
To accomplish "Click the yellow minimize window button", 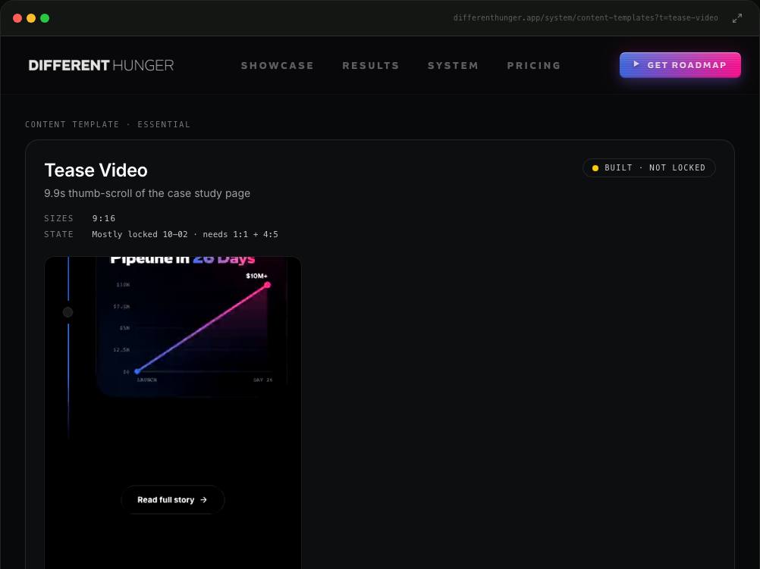I will 31,18.
